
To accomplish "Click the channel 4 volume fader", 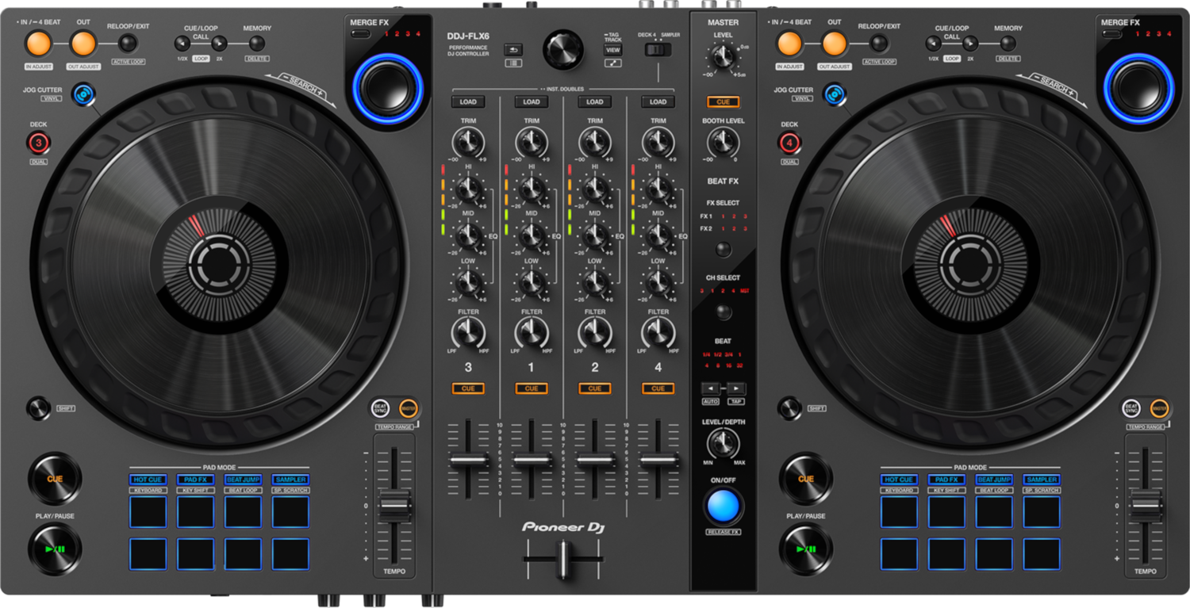I will tap(659, 461).
